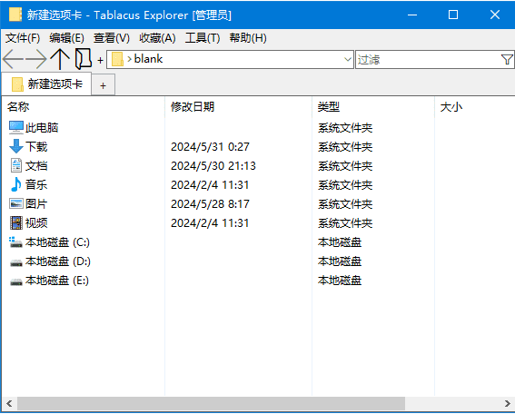Viewport: 515px width, 414px height.
Task: Select the 视频 film icon
Action: pos(15,222)
